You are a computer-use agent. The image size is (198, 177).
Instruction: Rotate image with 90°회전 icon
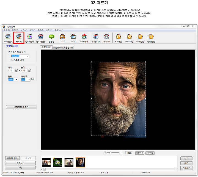118,38
